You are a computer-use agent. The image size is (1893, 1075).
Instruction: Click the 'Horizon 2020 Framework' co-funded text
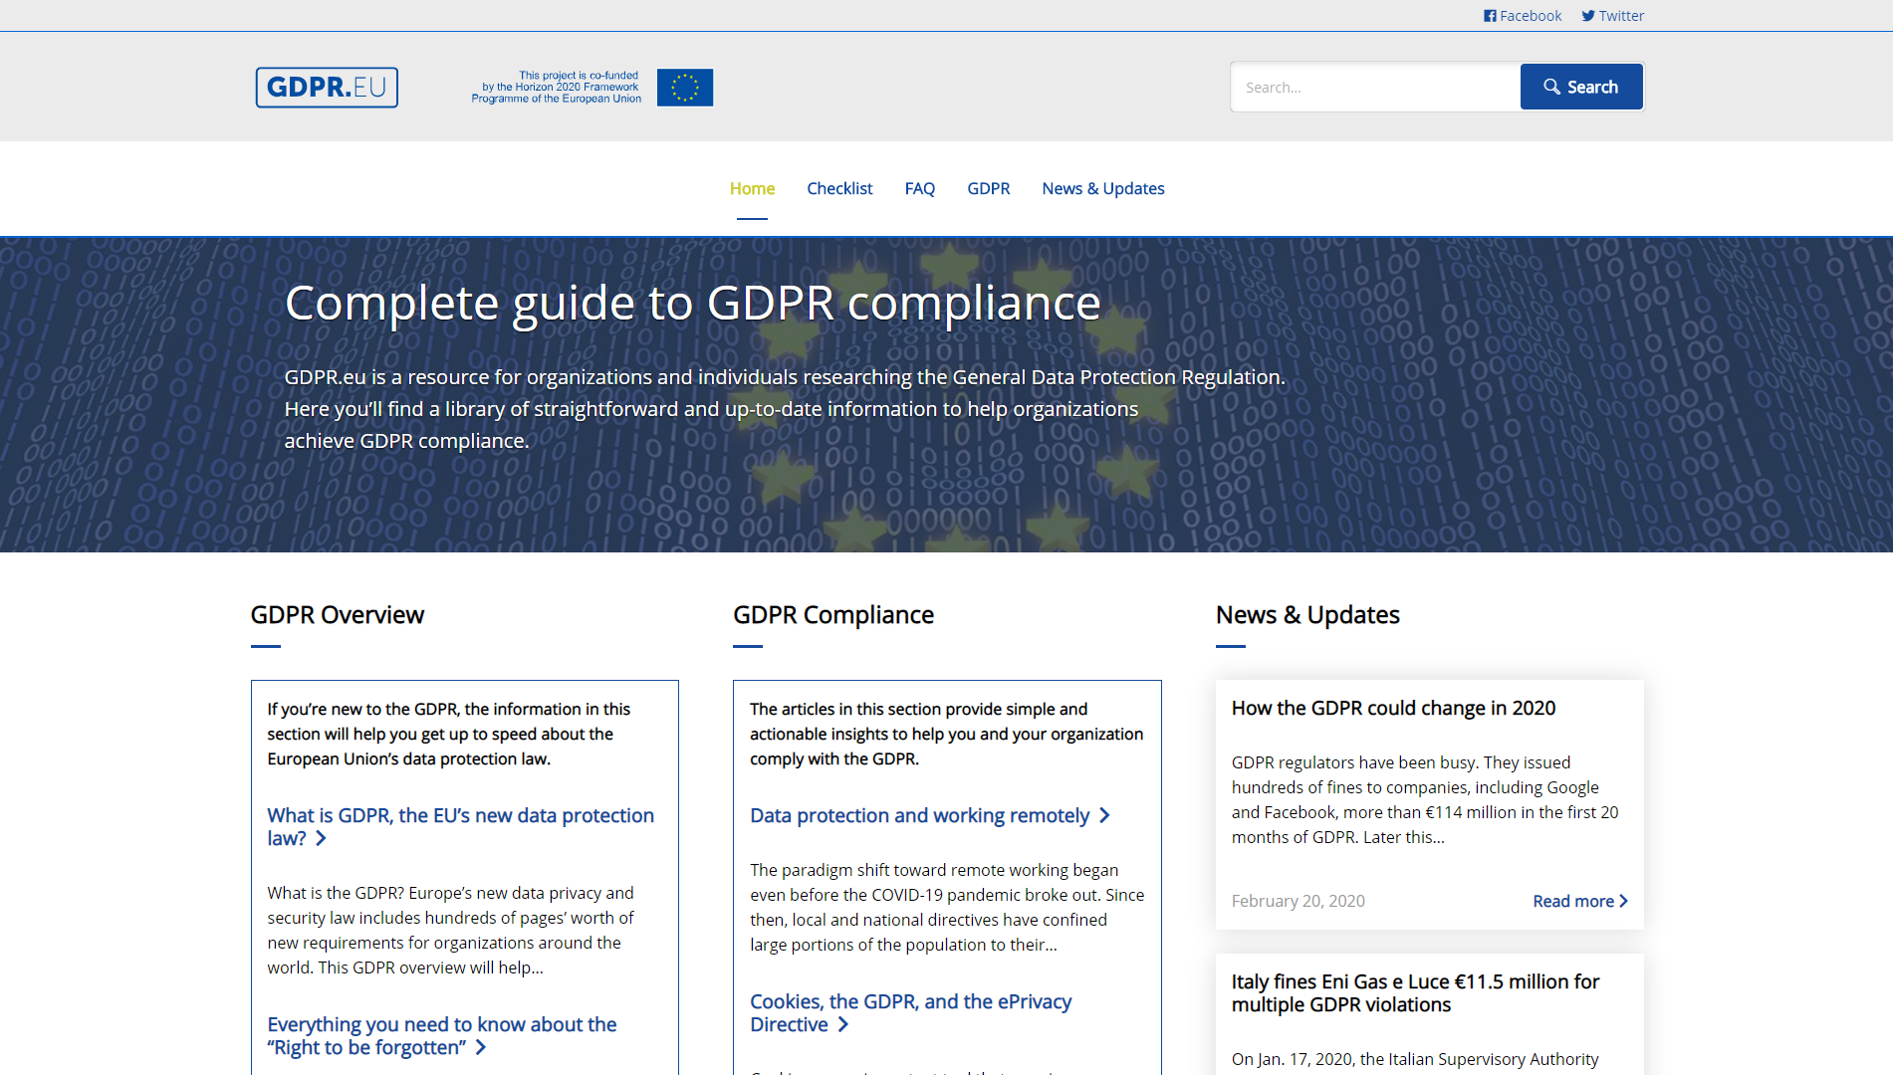pyautogui.click(x=557, y=87)
